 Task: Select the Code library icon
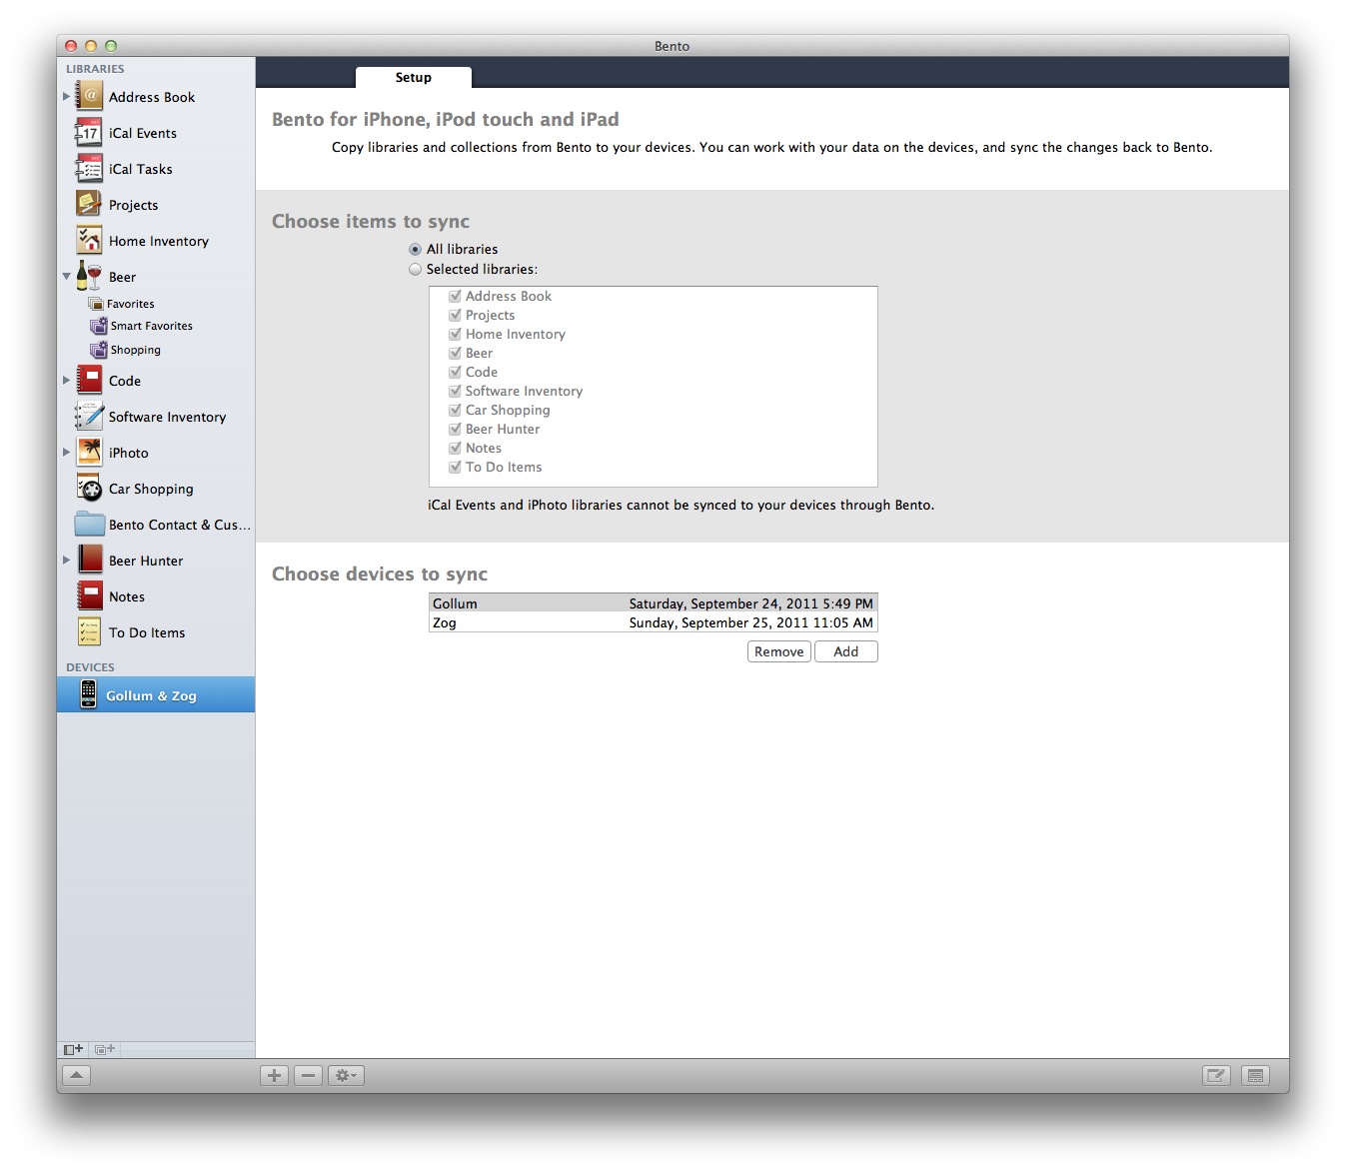click(90, 381)
